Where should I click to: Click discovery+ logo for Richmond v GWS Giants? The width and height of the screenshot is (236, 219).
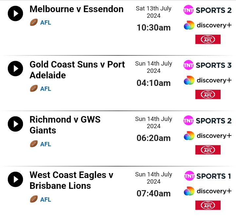click(208, 136)
